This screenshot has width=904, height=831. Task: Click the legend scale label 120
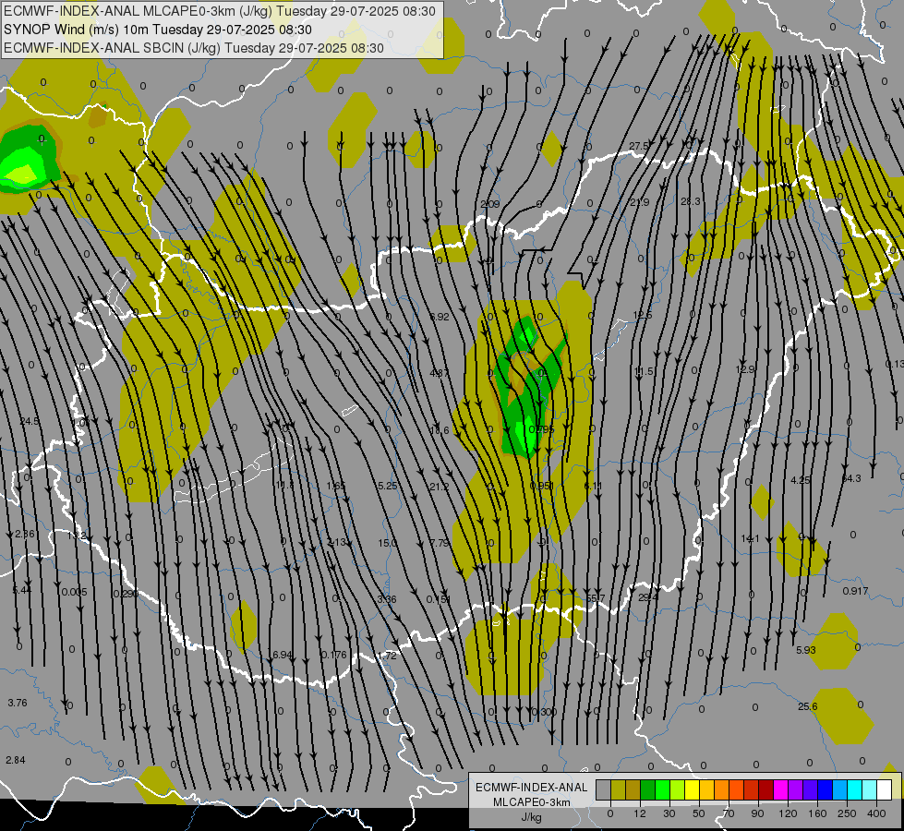coord(788,813)
